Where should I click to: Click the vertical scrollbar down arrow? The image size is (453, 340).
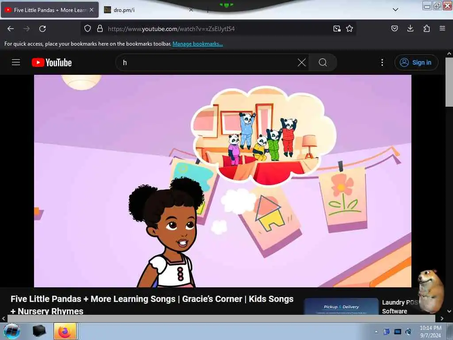coord(449,311)
